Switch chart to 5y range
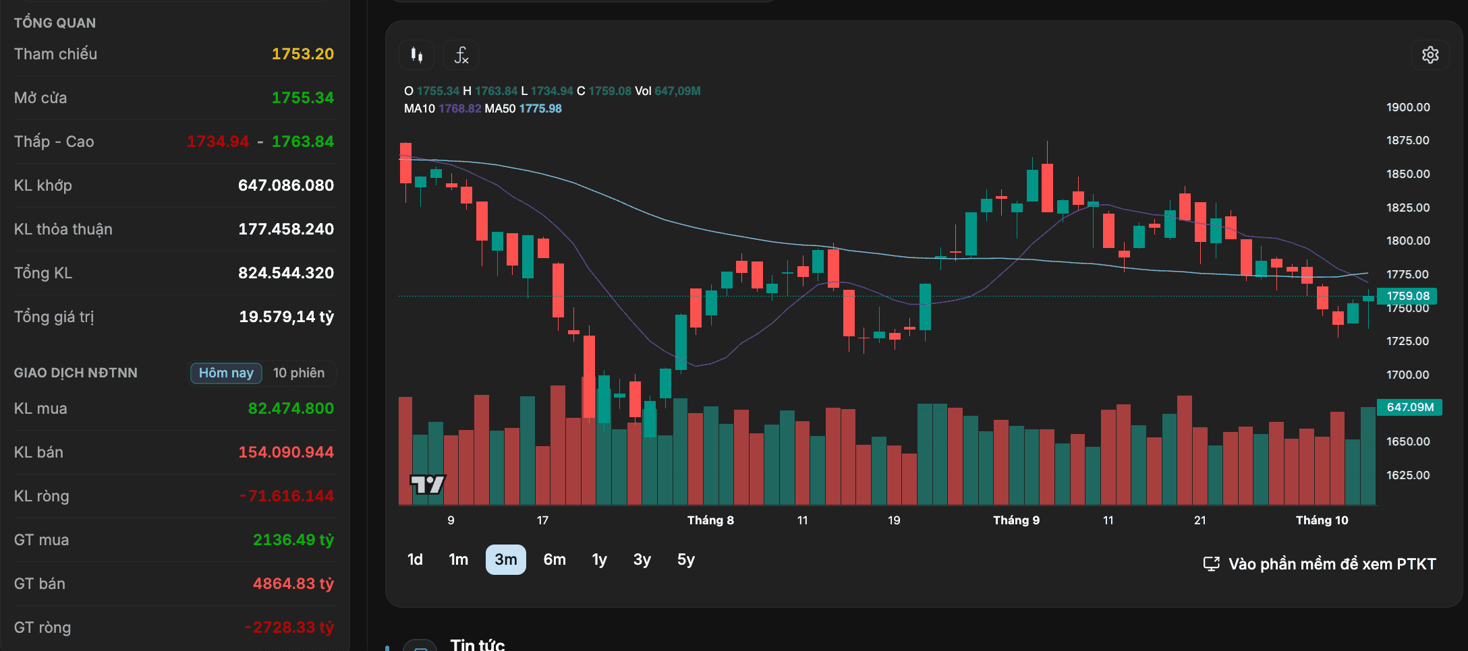Screen dimensions: 1468x651 pos(686,559)
